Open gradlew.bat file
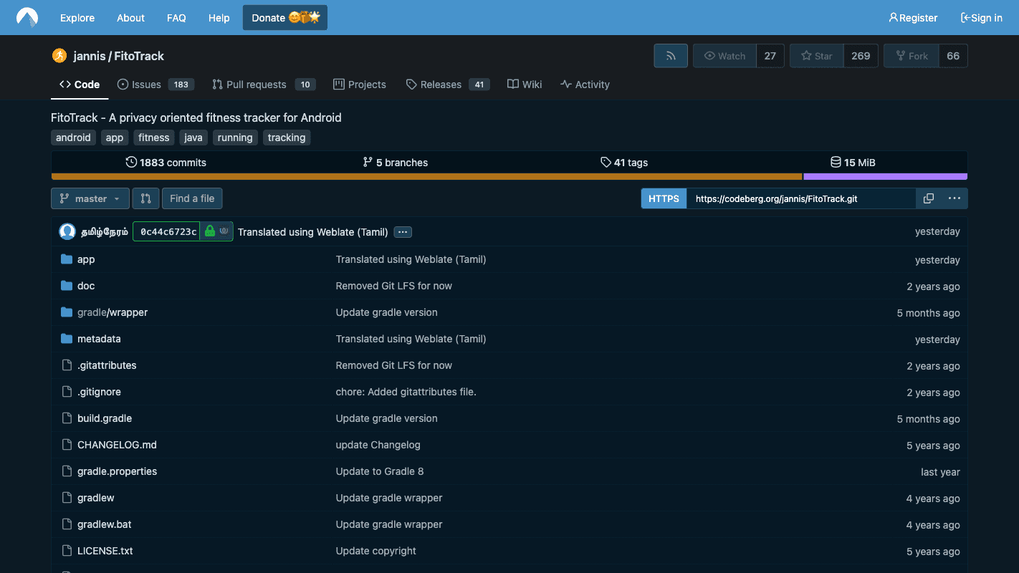Screen dimensions: 1019x573 click(x=105, y=524)
